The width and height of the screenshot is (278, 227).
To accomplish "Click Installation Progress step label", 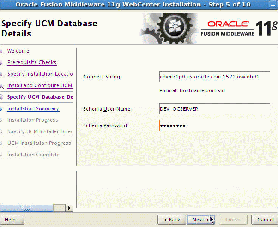I will pyautogui.click(x=33, y=120).
